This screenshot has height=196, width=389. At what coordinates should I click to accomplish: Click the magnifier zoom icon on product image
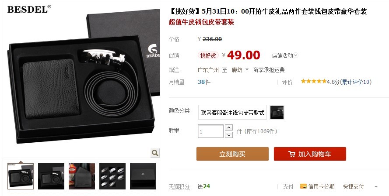[x=155, y=153]
